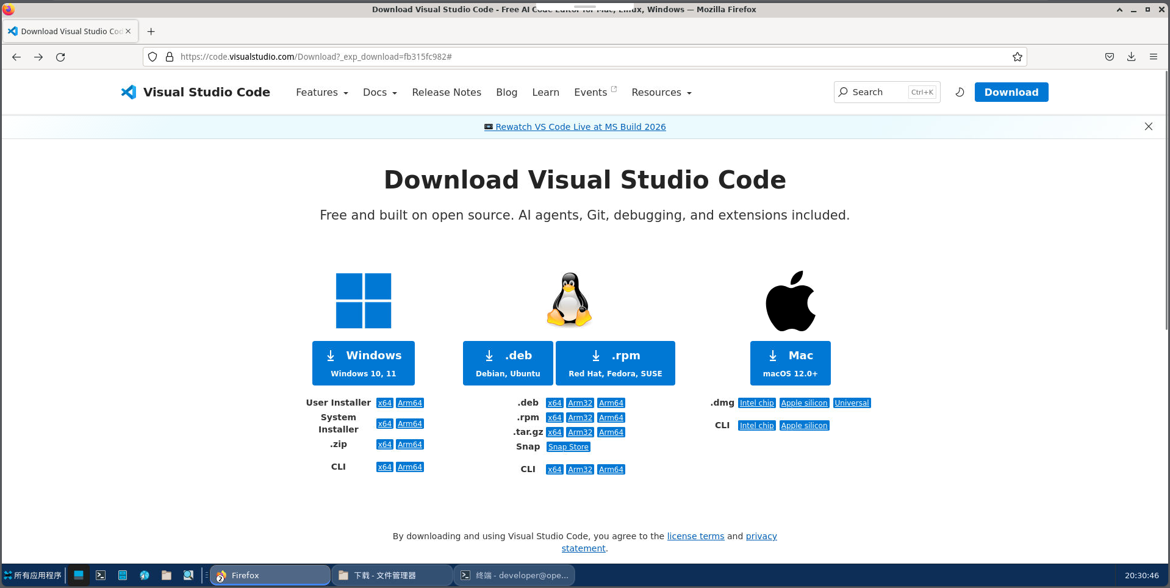Switch to the 下载 - 文件管理器 window

point(392,575)
